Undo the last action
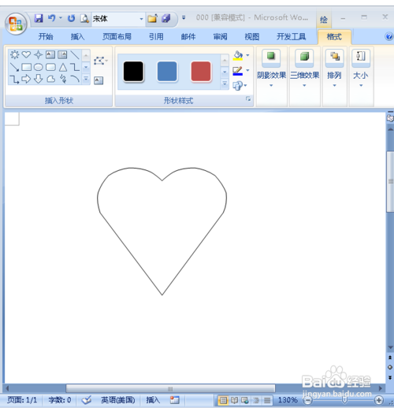 coord(52,18)
